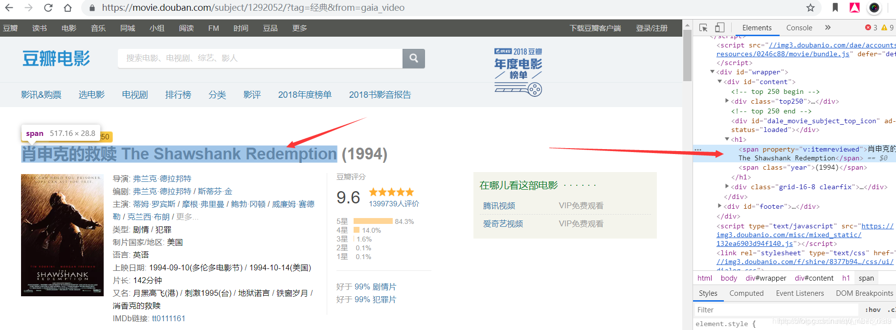The height and width of the screenshot is (330, 896).
Task: Select html in DOM breadcrumb
Action: pos(705,278)
